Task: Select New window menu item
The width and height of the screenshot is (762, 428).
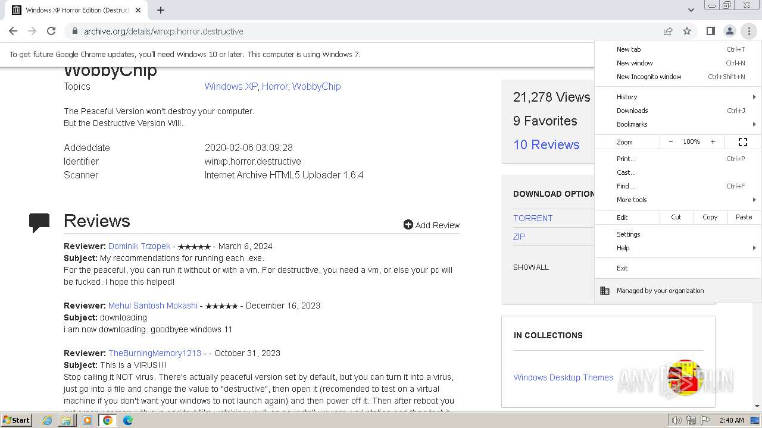Action: (678, 63)
